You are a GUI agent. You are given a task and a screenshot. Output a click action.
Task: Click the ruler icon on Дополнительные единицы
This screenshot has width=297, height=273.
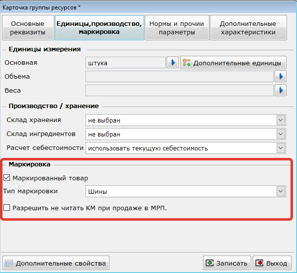[x=187, y=63]
